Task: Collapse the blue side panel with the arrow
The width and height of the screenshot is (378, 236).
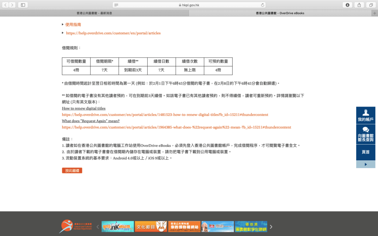Action: point(365,164)
